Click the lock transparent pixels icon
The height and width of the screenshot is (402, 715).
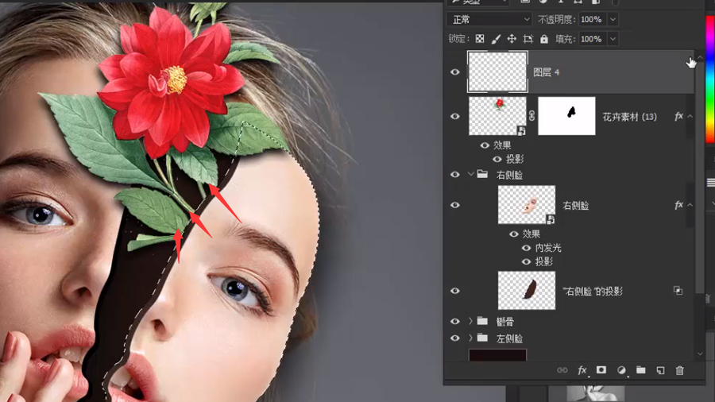480,39
